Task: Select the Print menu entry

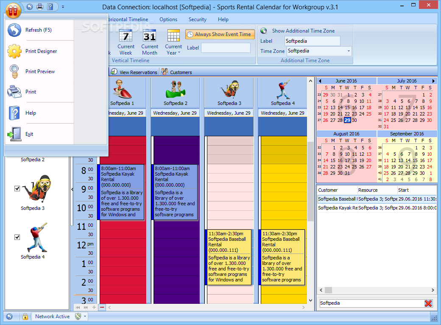Action: click(40, 92)
